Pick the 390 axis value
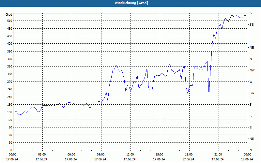Image resolution: width=261 pixels, height=163 pixels. click(x=9, y=52)
